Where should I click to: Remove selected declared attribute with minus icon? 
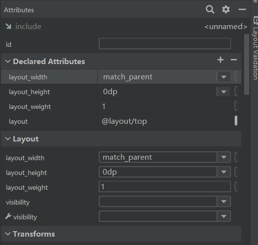(x=234, y=60)
